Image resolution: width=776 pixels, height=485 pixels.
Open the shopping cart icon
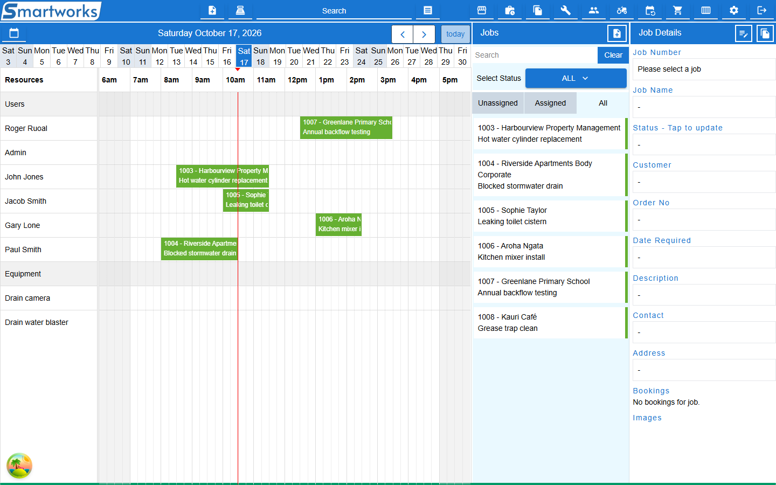tap(678, 10)
